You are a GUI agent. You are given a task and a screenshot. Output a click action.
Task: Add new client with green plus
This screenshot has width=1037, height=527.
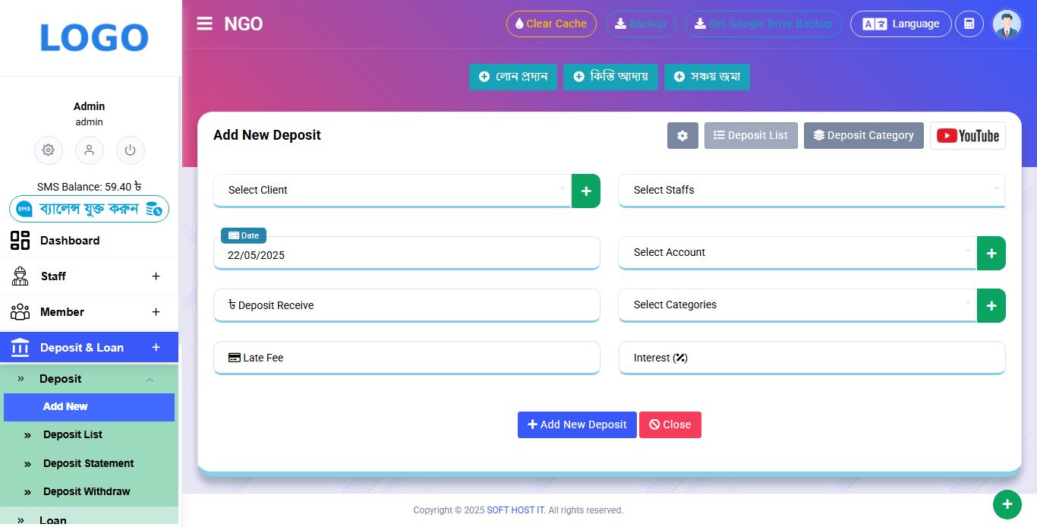pyautogui.click(x=586, y=191)
